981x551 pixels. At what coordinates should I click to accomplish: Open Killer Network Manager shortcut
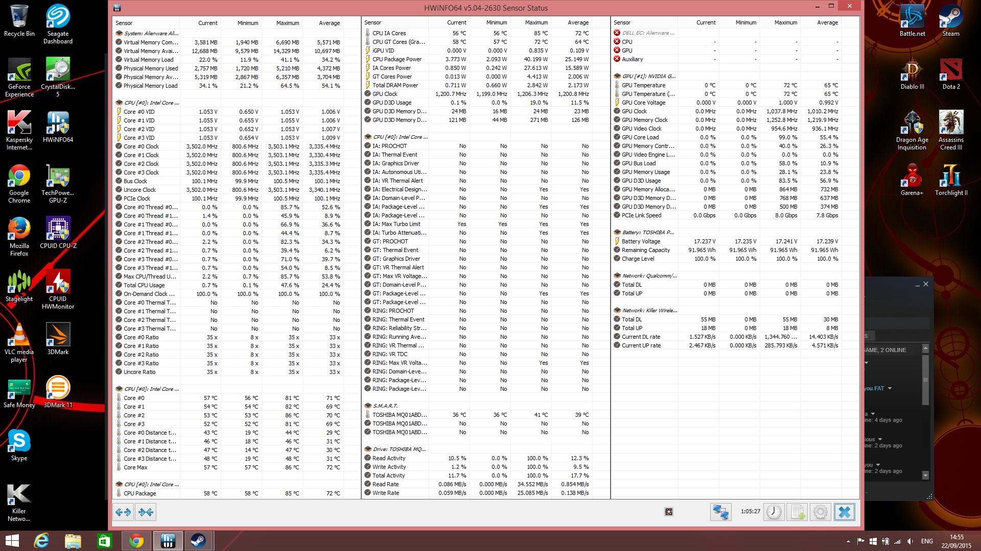pos(19,502)
